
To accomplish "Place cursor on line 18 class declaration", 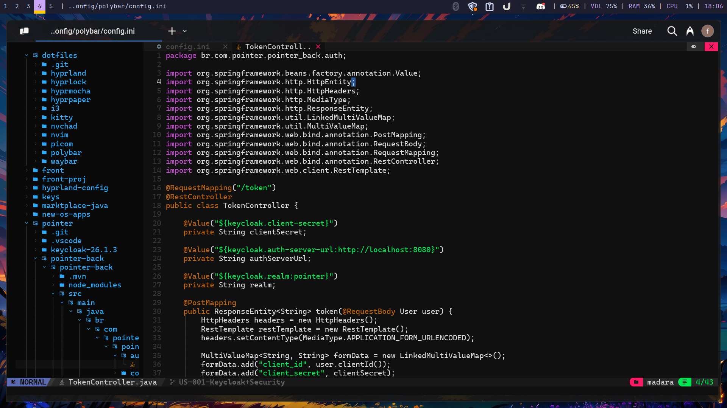I will (x=232, y=206).
